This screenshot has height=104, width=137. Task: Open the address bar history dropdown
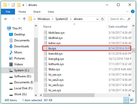(x=97, y=19)
